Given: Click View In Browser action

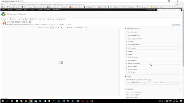Looking at the screenshot, I should click(131, 32).
